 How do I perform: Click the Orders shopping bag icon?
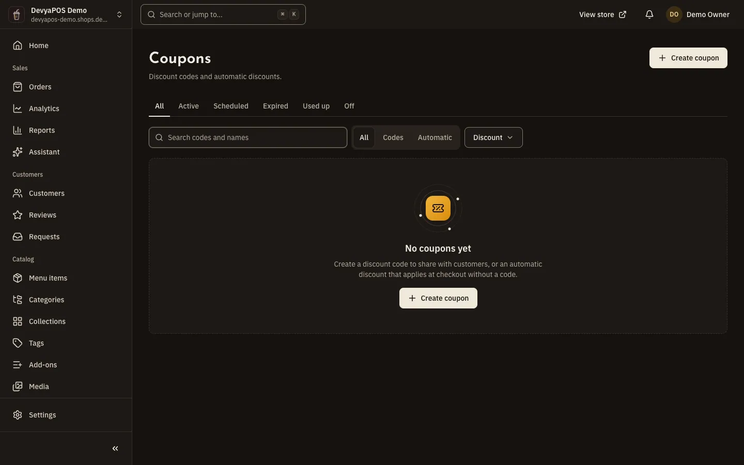18,87
